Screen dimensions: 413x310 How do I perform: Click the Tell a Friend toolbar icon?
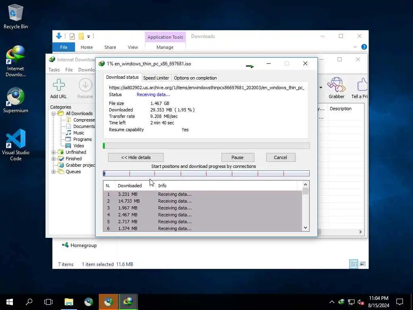[360, 88]
